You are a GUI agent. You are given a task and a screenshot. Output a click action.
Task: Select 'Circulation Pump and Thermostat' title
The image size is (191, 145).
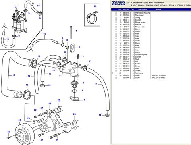(x=147, y=2)
